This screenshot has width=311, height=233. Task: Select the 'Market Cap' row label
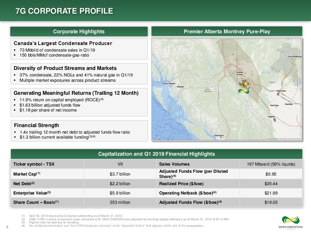(26, 174)
